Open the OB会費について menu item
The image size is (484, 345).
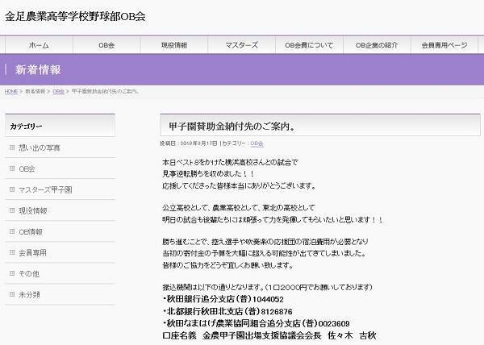pyautogui.click(x=309, y=45)
